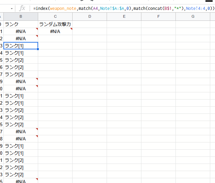
Task: Click row header showing 8
Action: click(x=1, y=139)
